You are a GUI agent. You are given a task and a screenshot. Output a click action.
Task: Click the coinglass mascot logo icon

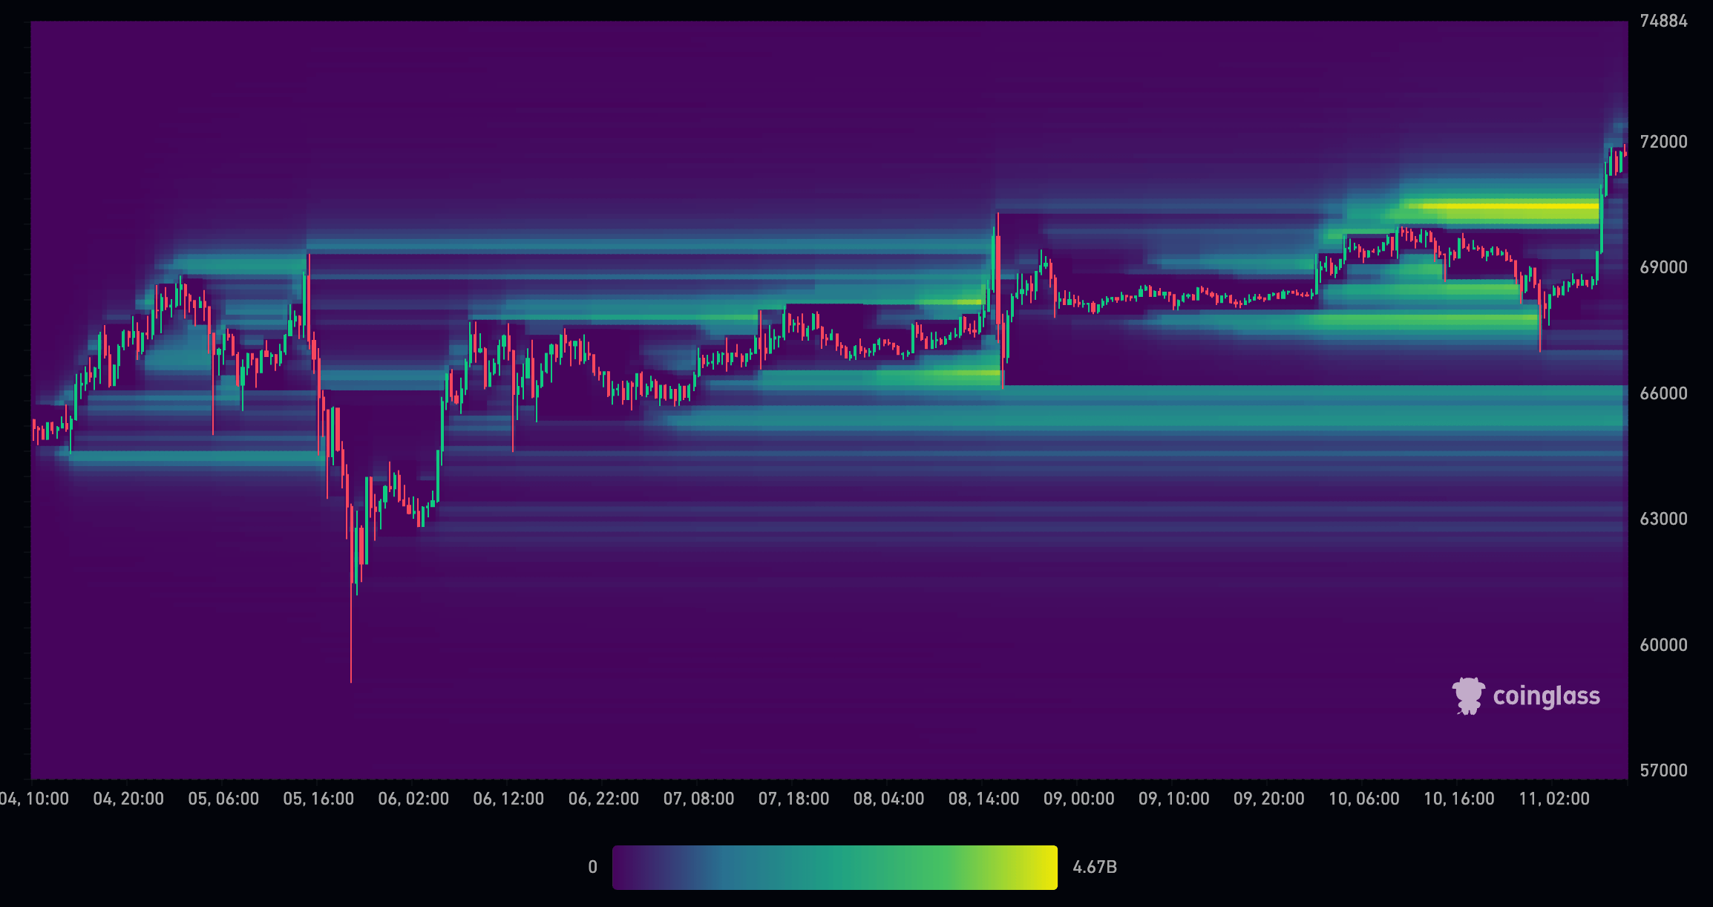[x=1468, y=695]
